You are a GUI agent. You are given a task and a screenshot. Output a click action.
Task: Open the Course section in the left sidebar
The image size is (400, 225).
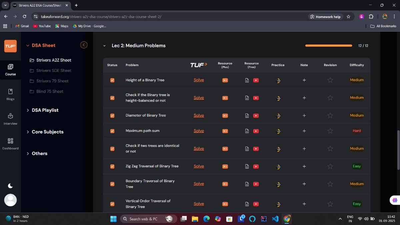coord(10,70)
